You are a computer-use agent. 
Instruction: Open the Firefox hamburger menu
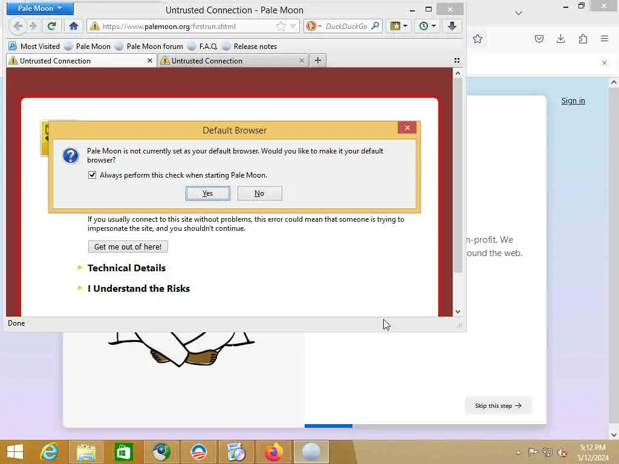tap(604, 39)
